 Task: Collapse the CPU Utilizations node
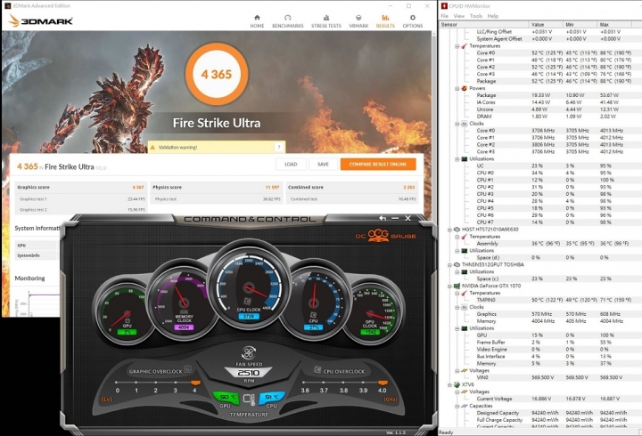[457, 159]
